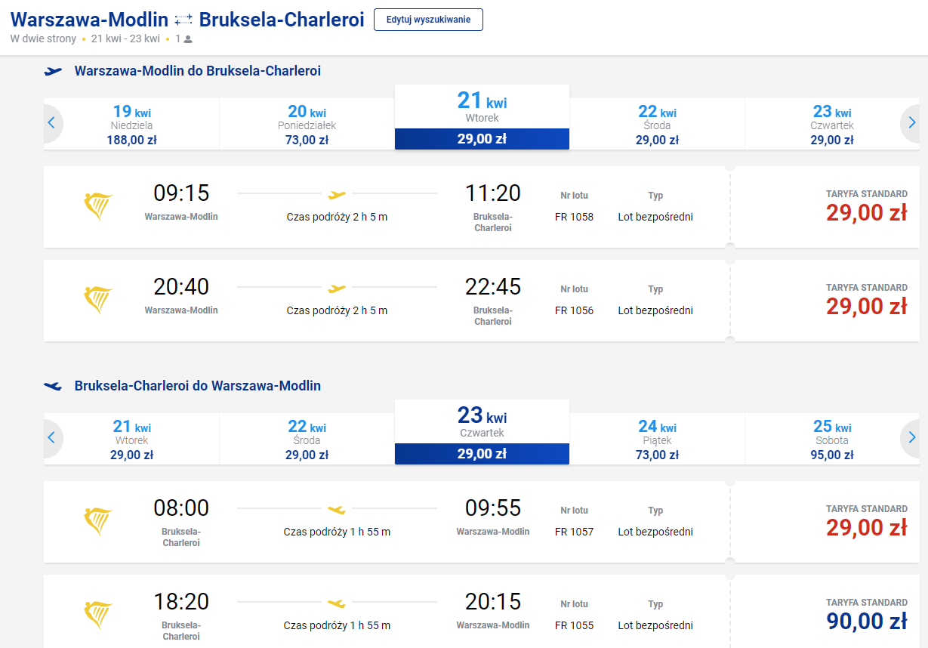Screen dimensions: 928x648
Task: Show earlier outbound dates with the left arrow
Action: click(x=52, y=122)
